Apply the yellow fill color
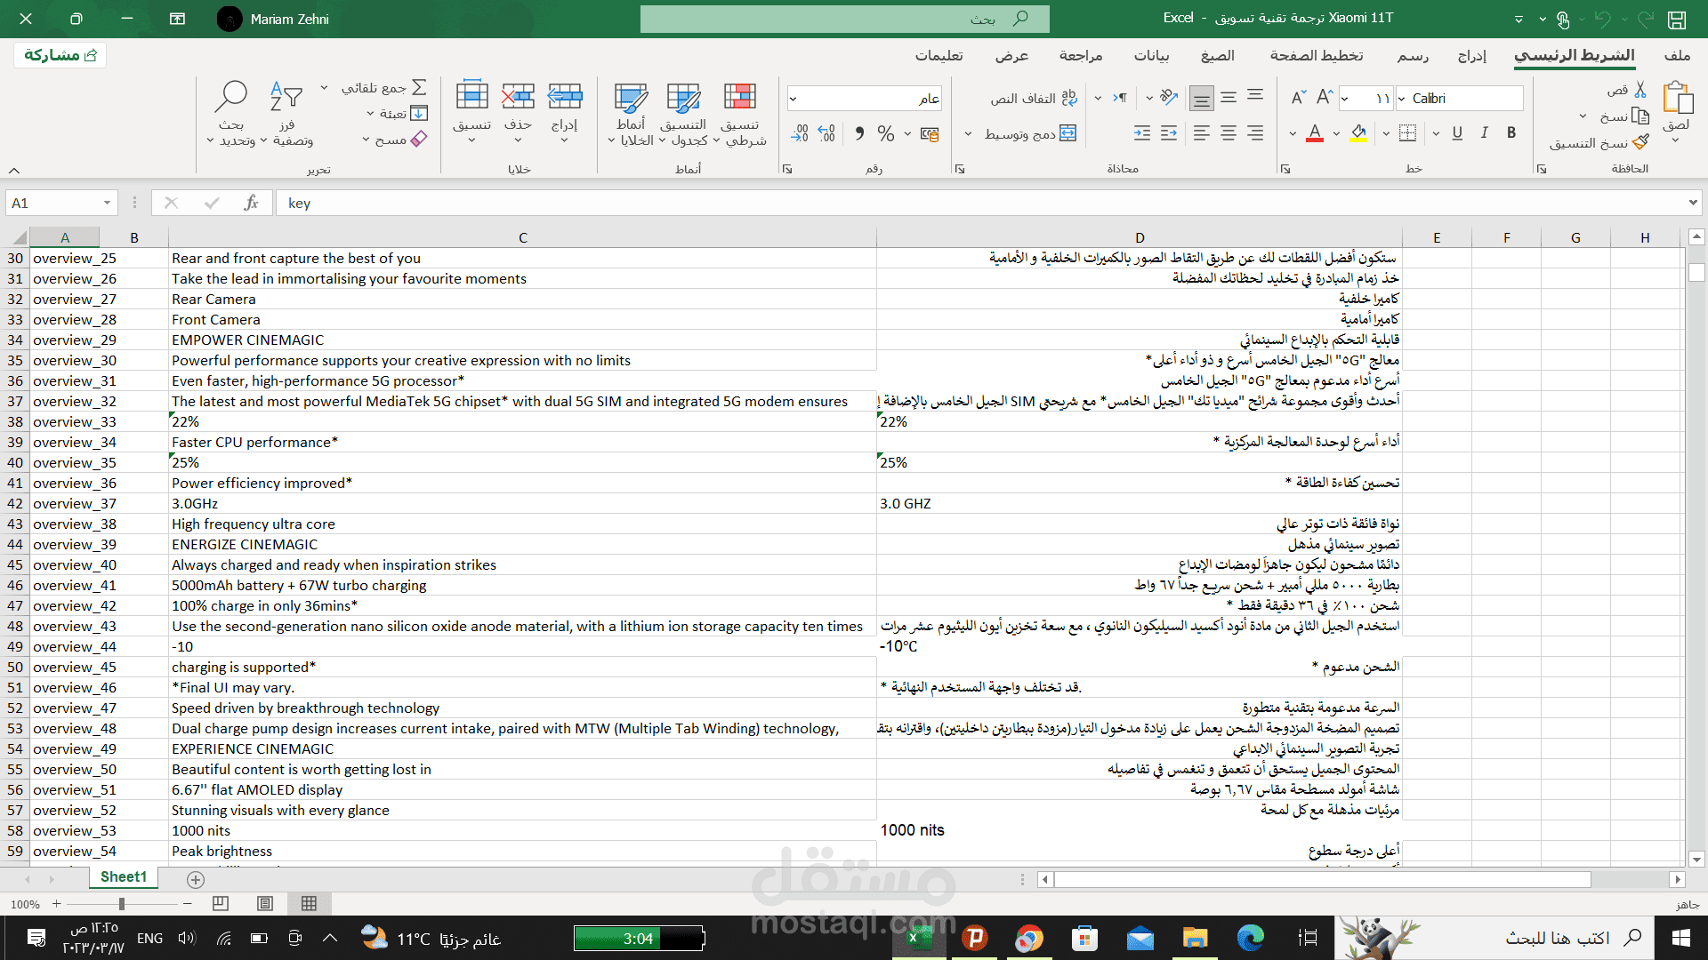The height and width of the screenshot is (960, 1708). point(1359,133)
